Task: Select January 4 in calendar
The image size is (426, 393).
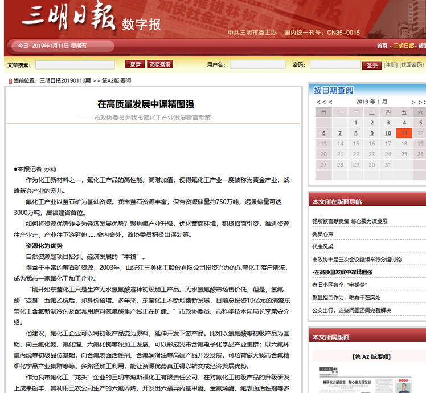Action: click(404, 123)
